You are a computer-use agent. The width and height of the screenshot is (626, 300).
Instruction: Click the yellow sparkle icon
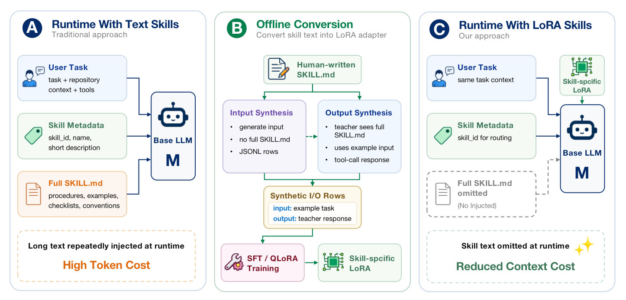(x=584, y=246)
